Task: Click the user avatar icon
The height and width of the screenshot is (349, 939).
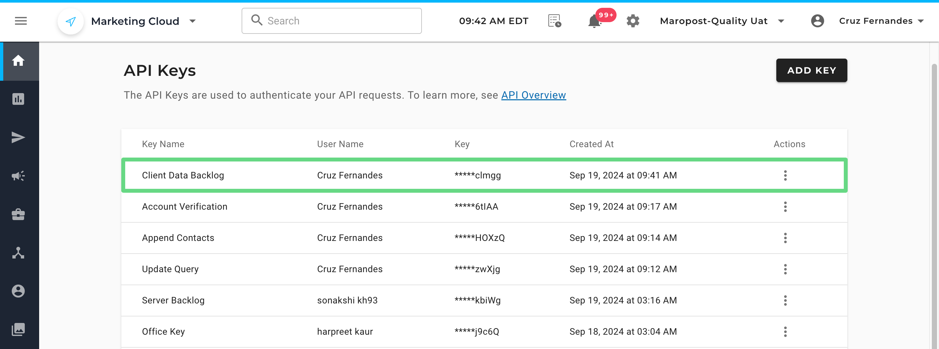Action: pyautogui.click(x=817, y=21)
